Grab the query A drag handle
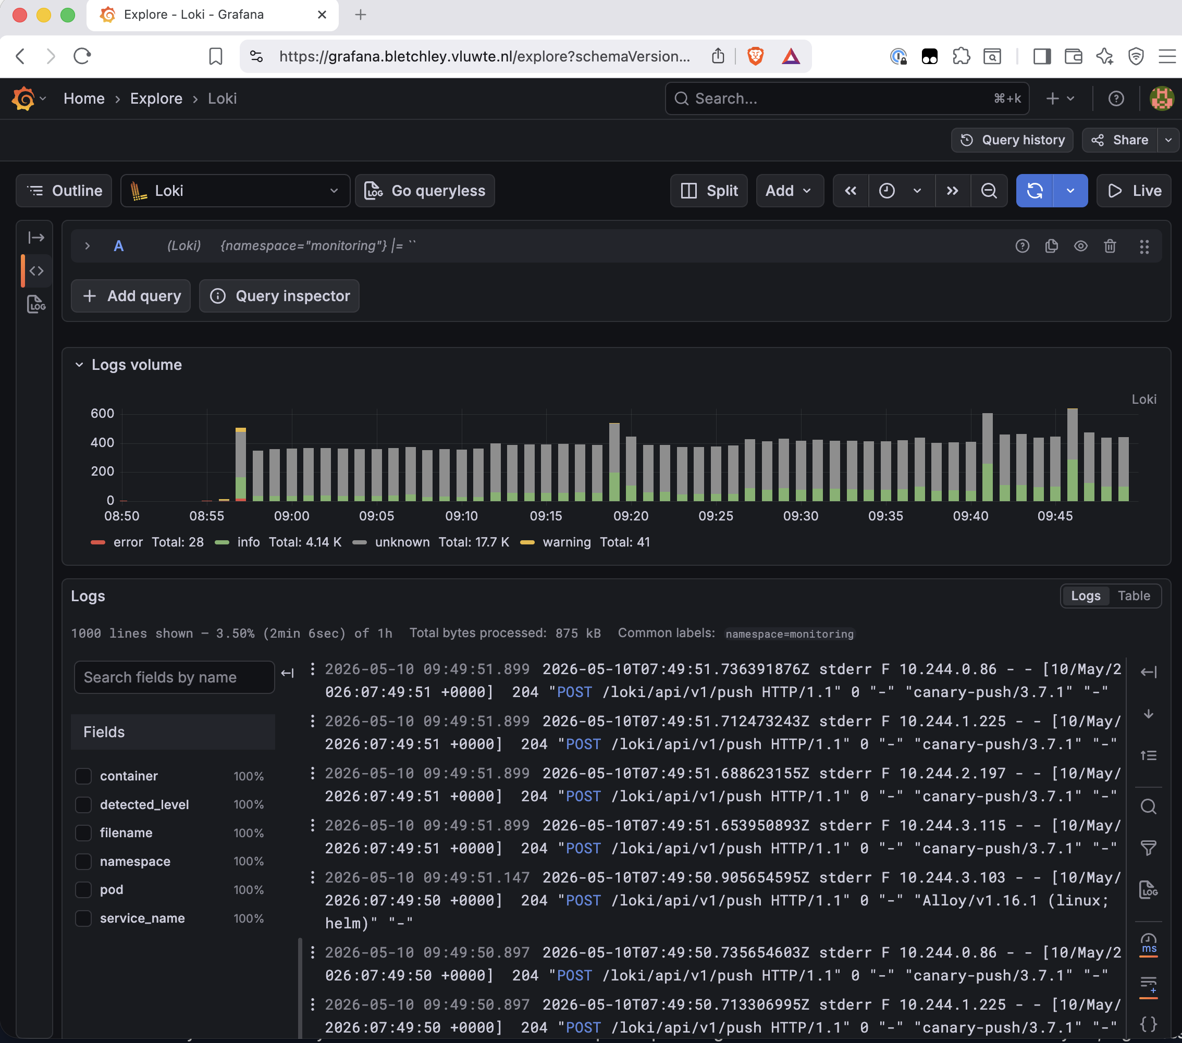This screenshot has height=1043, width=1182. [1144, 246]
